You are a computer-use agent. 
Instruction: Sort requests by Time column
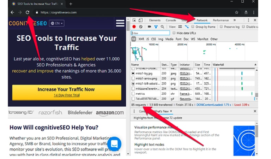207,65
